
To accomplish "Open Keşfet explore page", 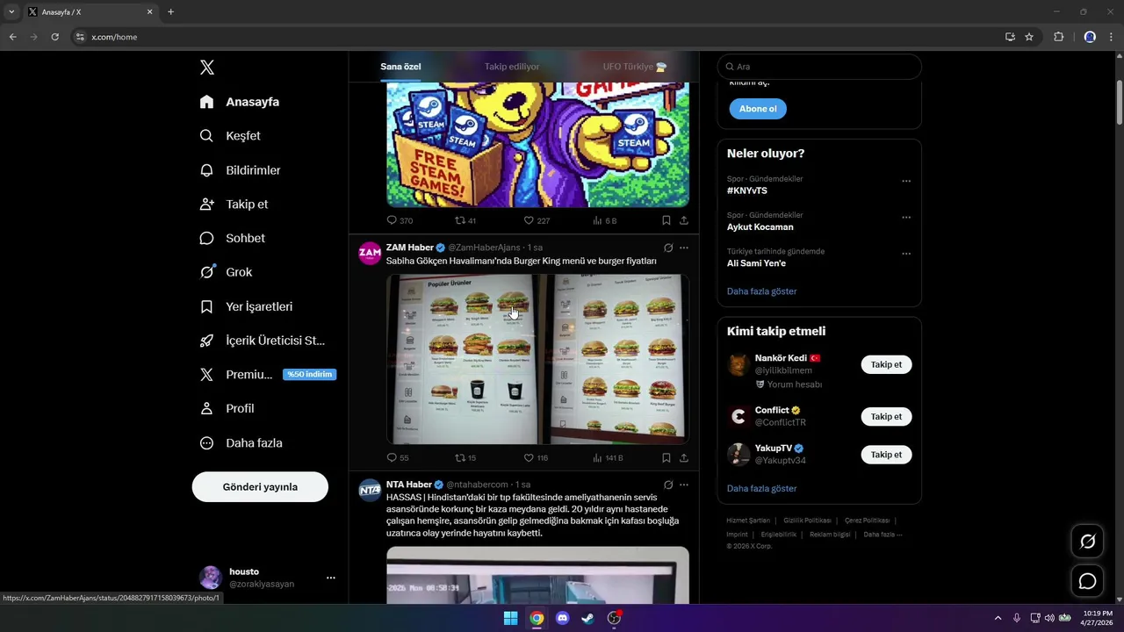I will coord(230,136).
